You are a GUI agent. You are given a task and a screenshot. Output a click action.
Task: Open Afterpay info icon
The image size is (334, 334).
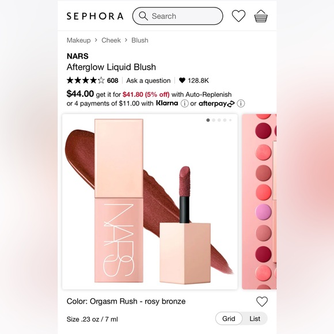coord(241,104)
